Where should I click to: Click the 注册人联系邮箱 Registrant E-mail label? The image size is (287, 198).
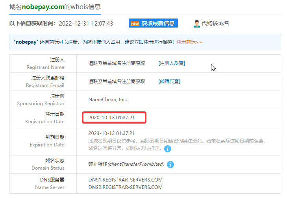coord(45,81)
